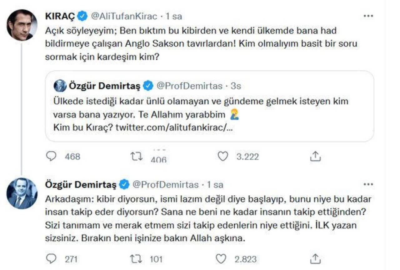
Task: Click the reply icon on Kıraç's tweet
Action: (x=51, y=156)
